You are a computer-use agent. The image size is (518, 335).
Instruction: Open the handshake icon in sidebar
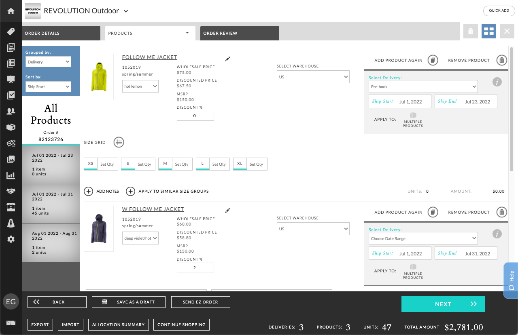point(11,191)
